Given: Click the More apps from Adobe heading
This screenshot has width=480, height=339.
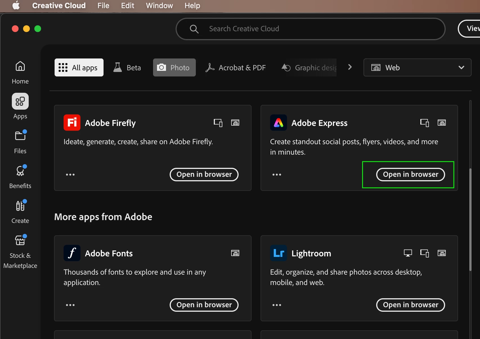Looking at the screenshot, I should tap(103, 217).
